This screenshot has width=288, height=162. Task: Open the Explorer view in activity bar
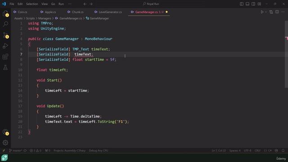point(5,13)
